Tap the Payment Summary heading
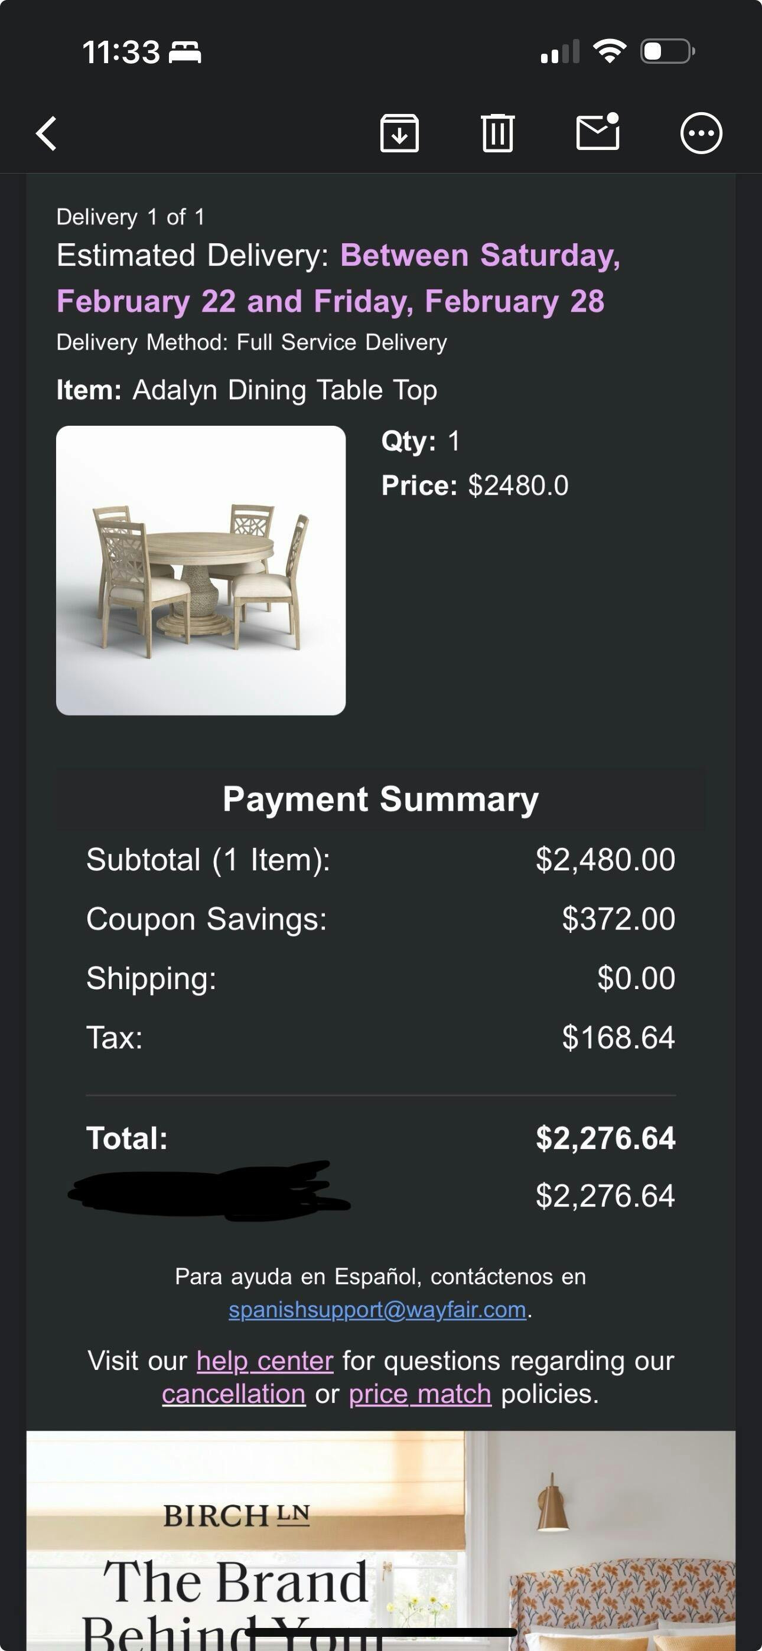This screenshot has width=762, height=1651. [380, 799]
